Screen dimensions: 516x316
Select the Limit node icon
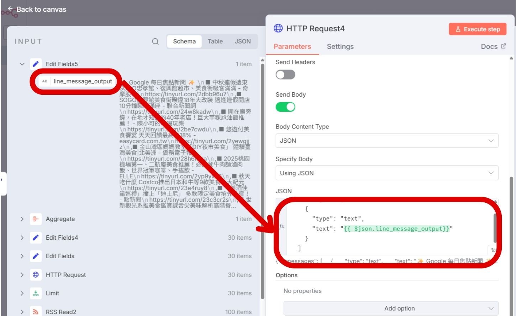[x=36, y=293]
